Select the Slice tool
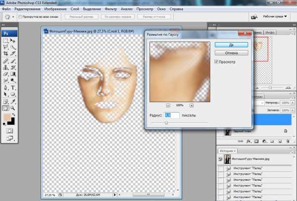Viewport: 297px width, 201px height. 13,53
